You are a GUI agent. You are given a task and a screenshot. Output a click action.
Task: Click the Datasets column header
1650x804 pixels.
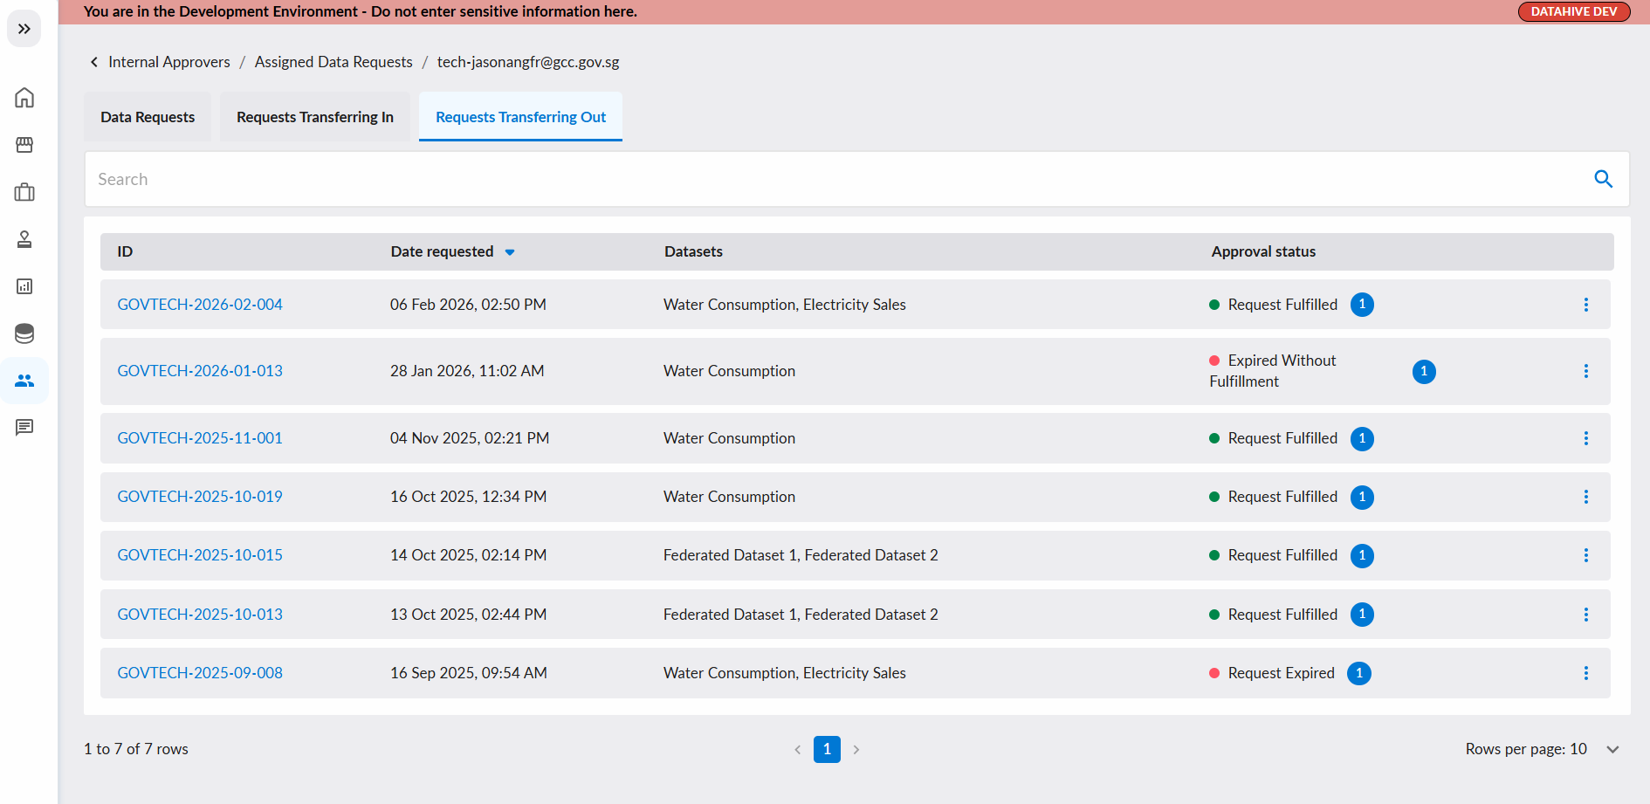coord(693,251)
